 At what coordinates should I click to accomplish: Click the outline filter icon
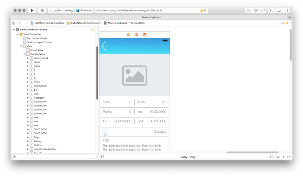tap(15, 156)
